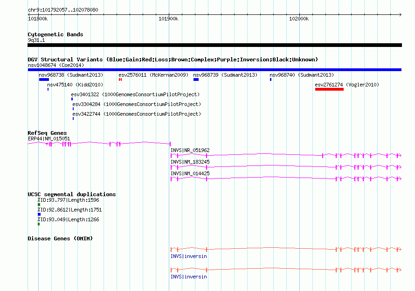Select the small blue esv3401322 marker
The image size is (415, 291).
pyautogui.click(x=72, y=99)
